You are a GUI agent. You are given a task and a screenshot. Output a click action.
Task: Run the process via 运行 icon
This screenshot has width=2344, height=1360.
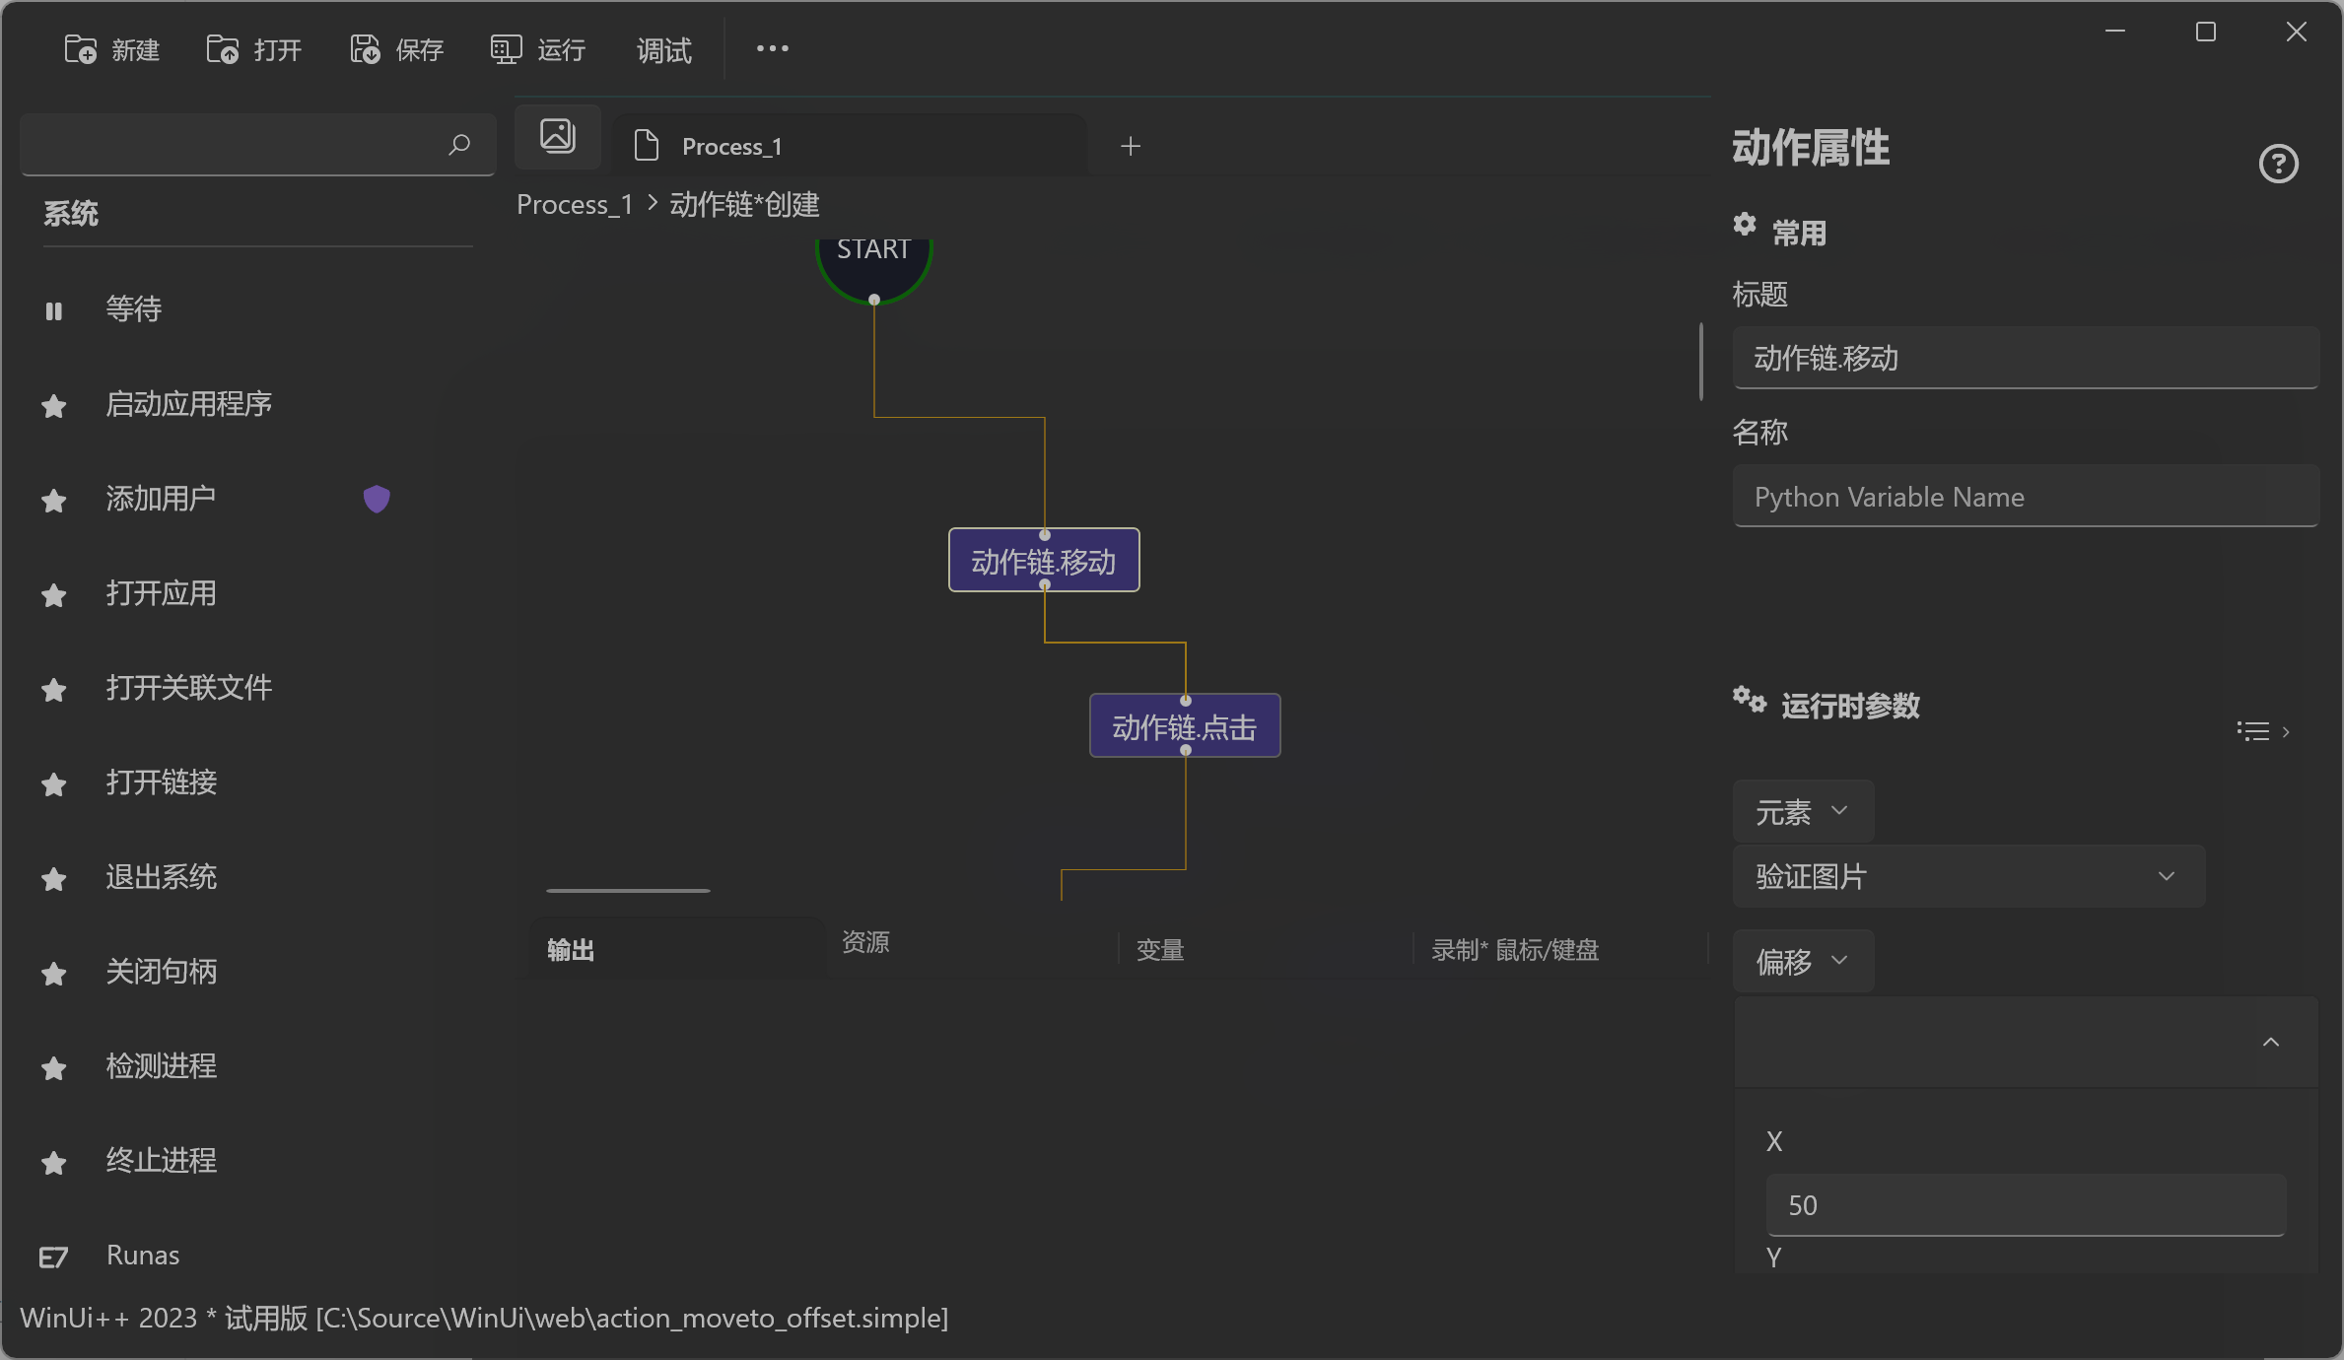click(505, 48)
